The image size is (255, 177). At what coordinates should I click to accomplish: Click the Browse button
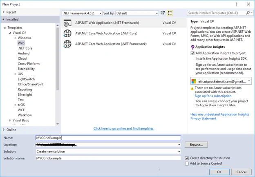196,145
